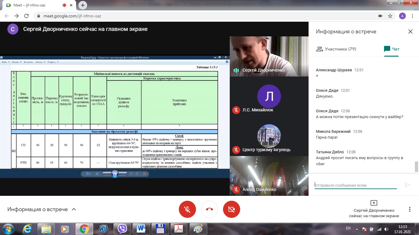Open Chrome profile avatar 'A'
Image resolution: width=419 pixels, height=235 pixels.
coord(402,16)
